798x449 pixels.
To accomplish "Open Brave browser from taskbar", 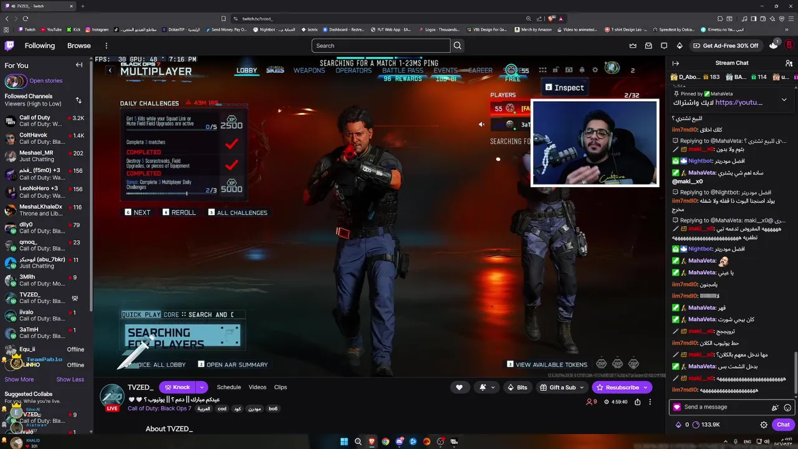I will [372, 442].
